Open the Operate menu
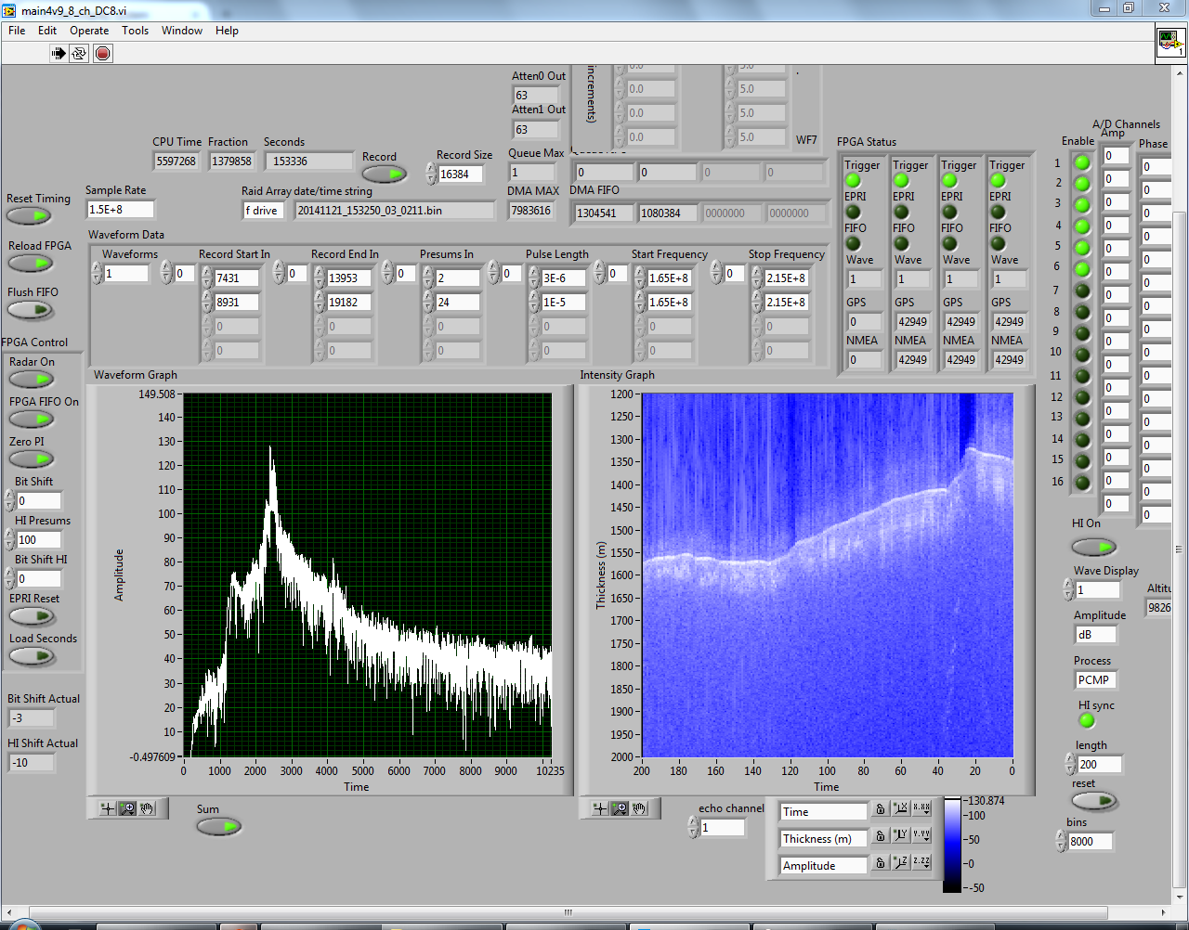The image size is (1189, 930). (x=89, y=31)
